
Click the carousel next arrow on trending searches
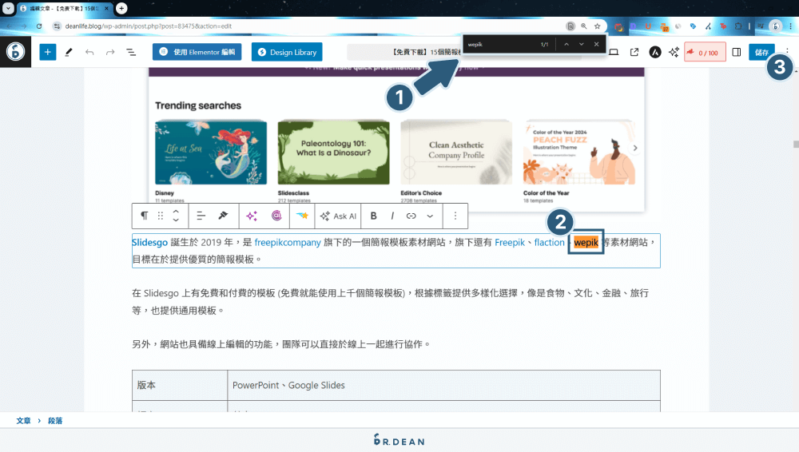(635, 149)
